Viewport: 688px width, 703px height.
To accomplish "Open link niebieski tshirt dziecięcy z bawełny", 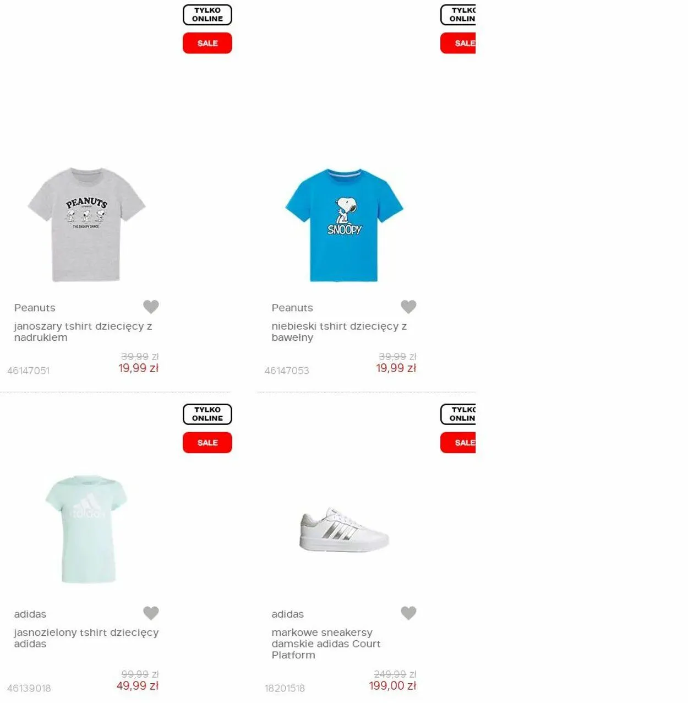I will tap(339, 332).
